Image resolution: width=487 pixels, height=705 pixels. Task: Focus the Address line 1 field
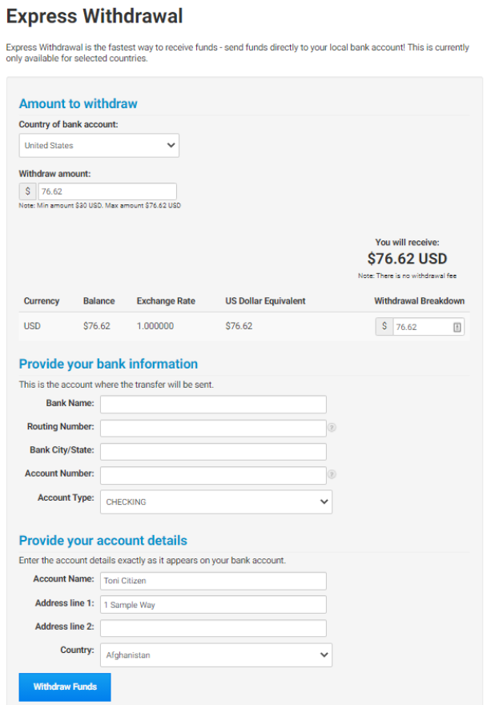click(x=213, y=605)
